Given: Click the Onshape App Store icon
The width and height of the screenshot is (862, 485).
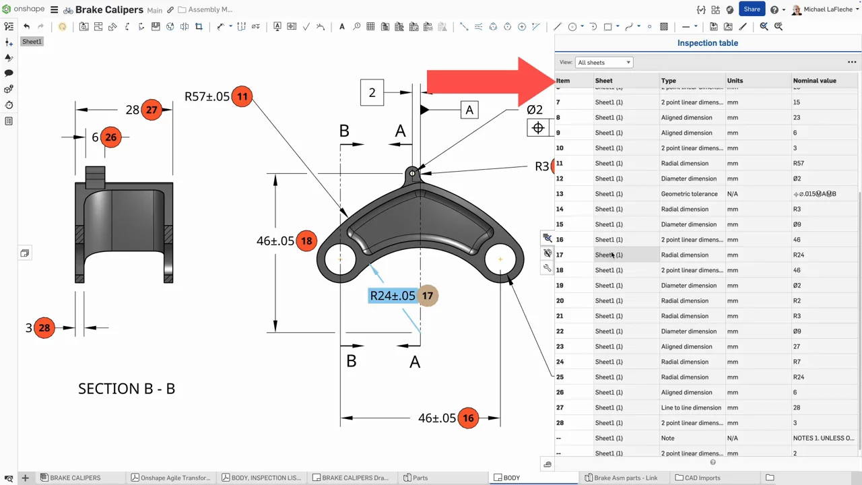Looking at the screenshot, I should [x=715, y=10].
